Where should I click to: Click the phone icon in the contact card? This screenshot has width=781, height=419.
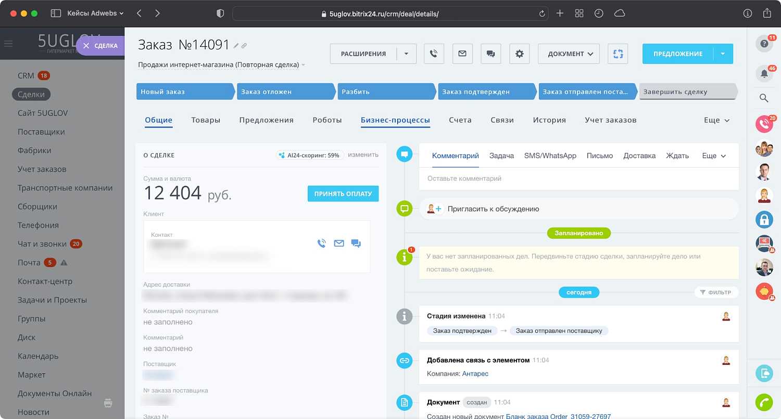(322, 243)
